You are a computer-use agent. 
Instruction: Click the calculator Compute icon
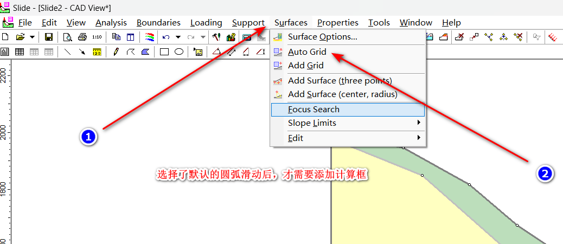point(247,37)
